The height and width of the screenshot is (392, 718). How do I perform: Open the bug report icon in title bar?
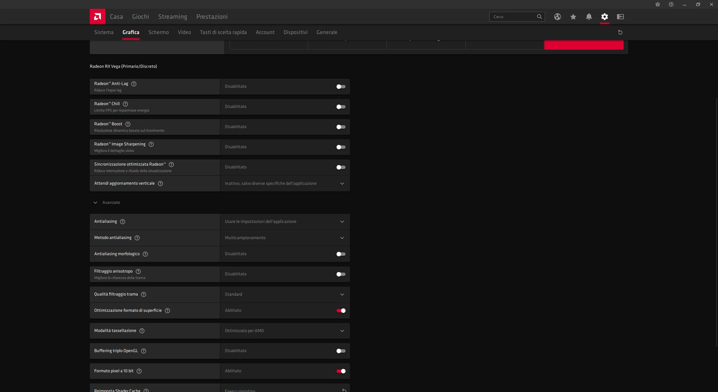pos(657,4)
